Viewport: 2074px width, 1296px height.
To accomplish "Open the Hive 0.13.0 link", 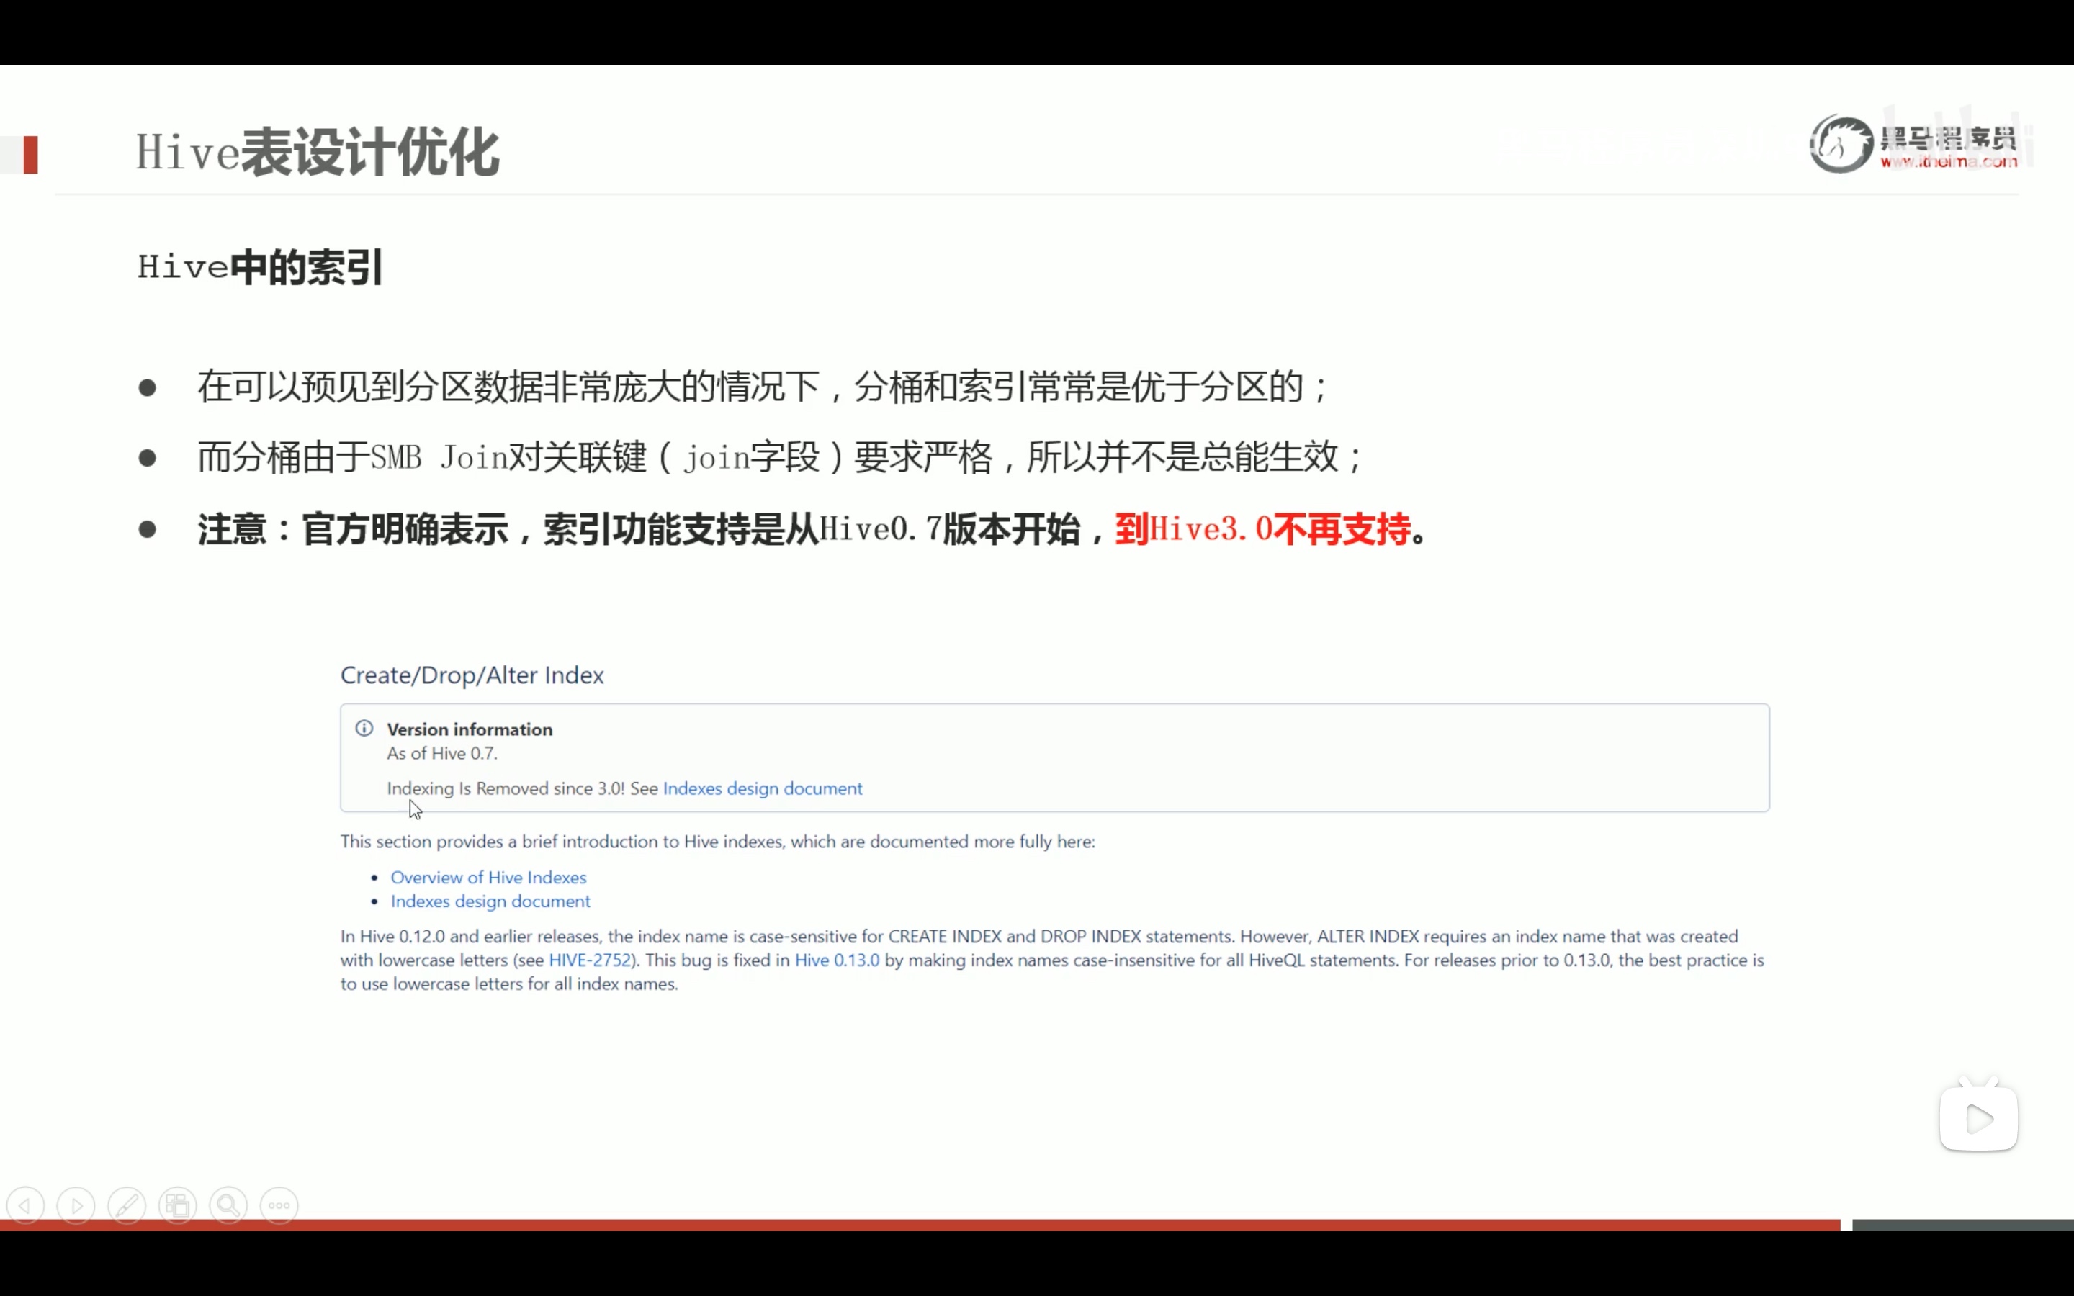I will click(837, 961).
